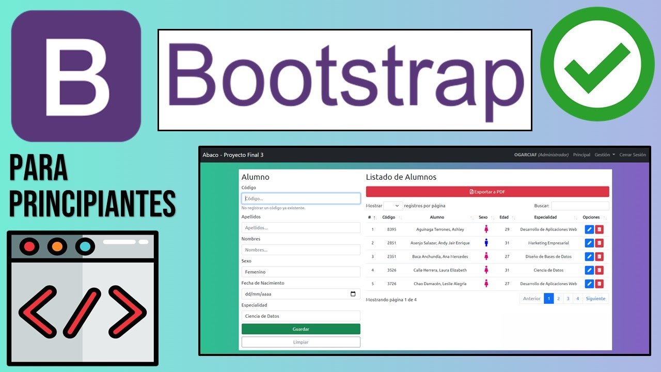Open the Sexo dropdown showing Femenino

pos(301,272)
